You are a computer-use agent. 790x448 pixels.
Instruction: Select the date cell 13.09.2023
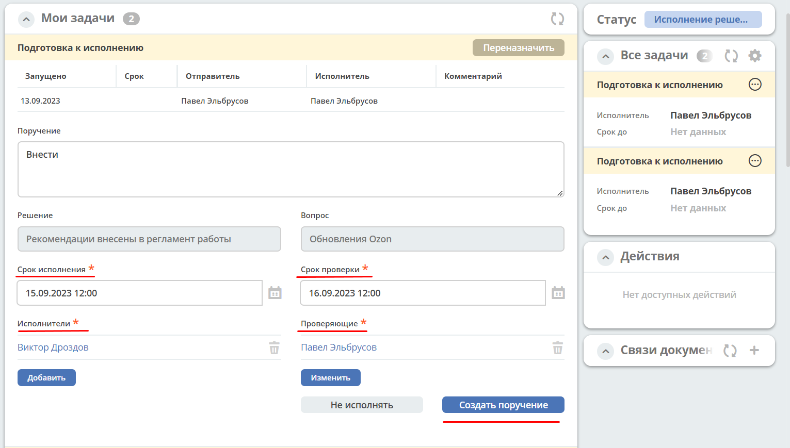(x=40, y=101)
